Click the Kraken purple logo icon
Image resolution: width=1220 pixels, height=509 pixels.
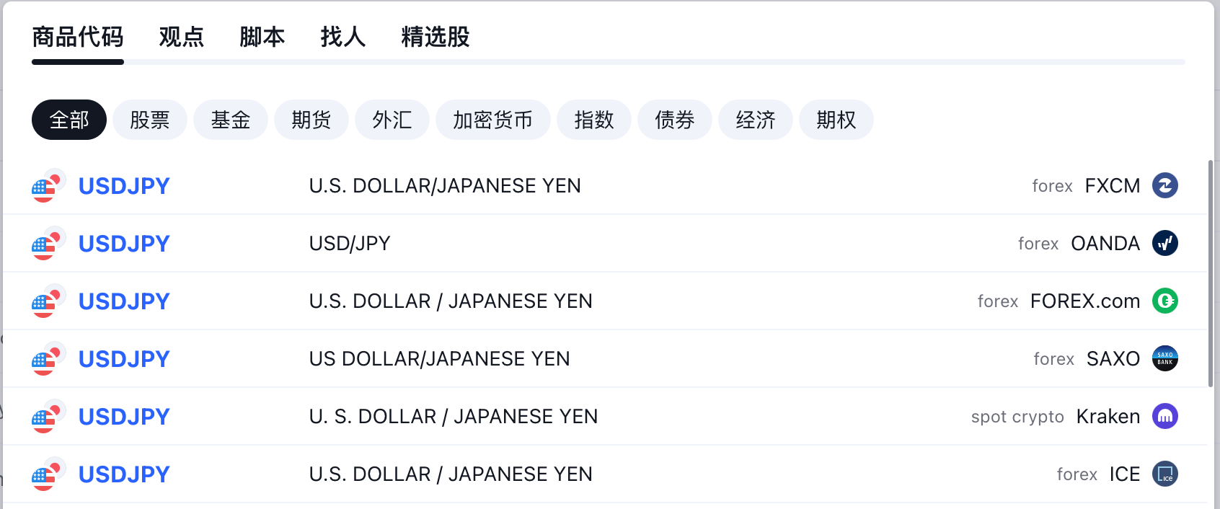click(1165, 416)
